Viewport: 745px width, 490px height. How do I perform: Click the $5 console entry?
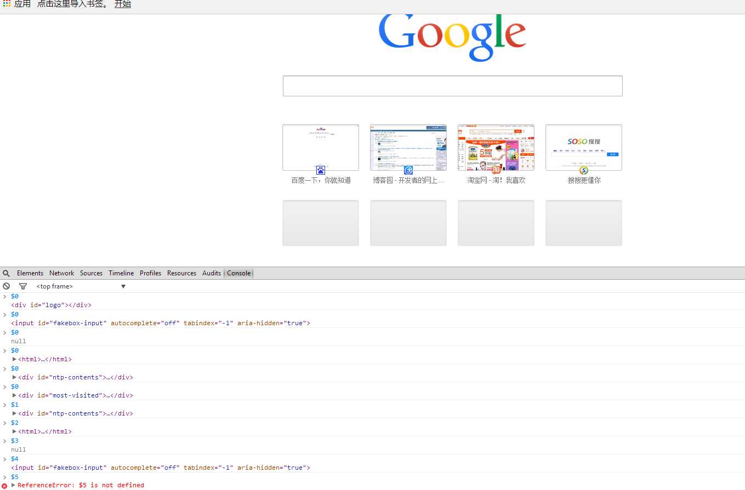[x=15, y=477]
